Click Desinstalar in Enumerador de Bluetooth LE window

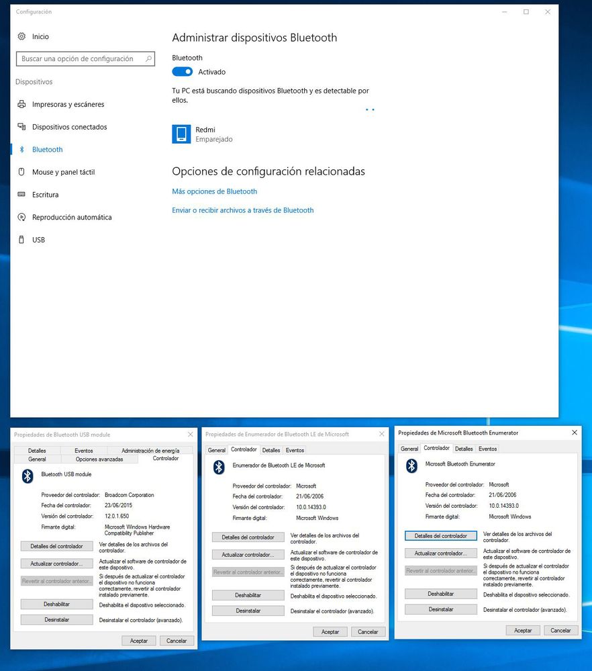tap(248, 611)
